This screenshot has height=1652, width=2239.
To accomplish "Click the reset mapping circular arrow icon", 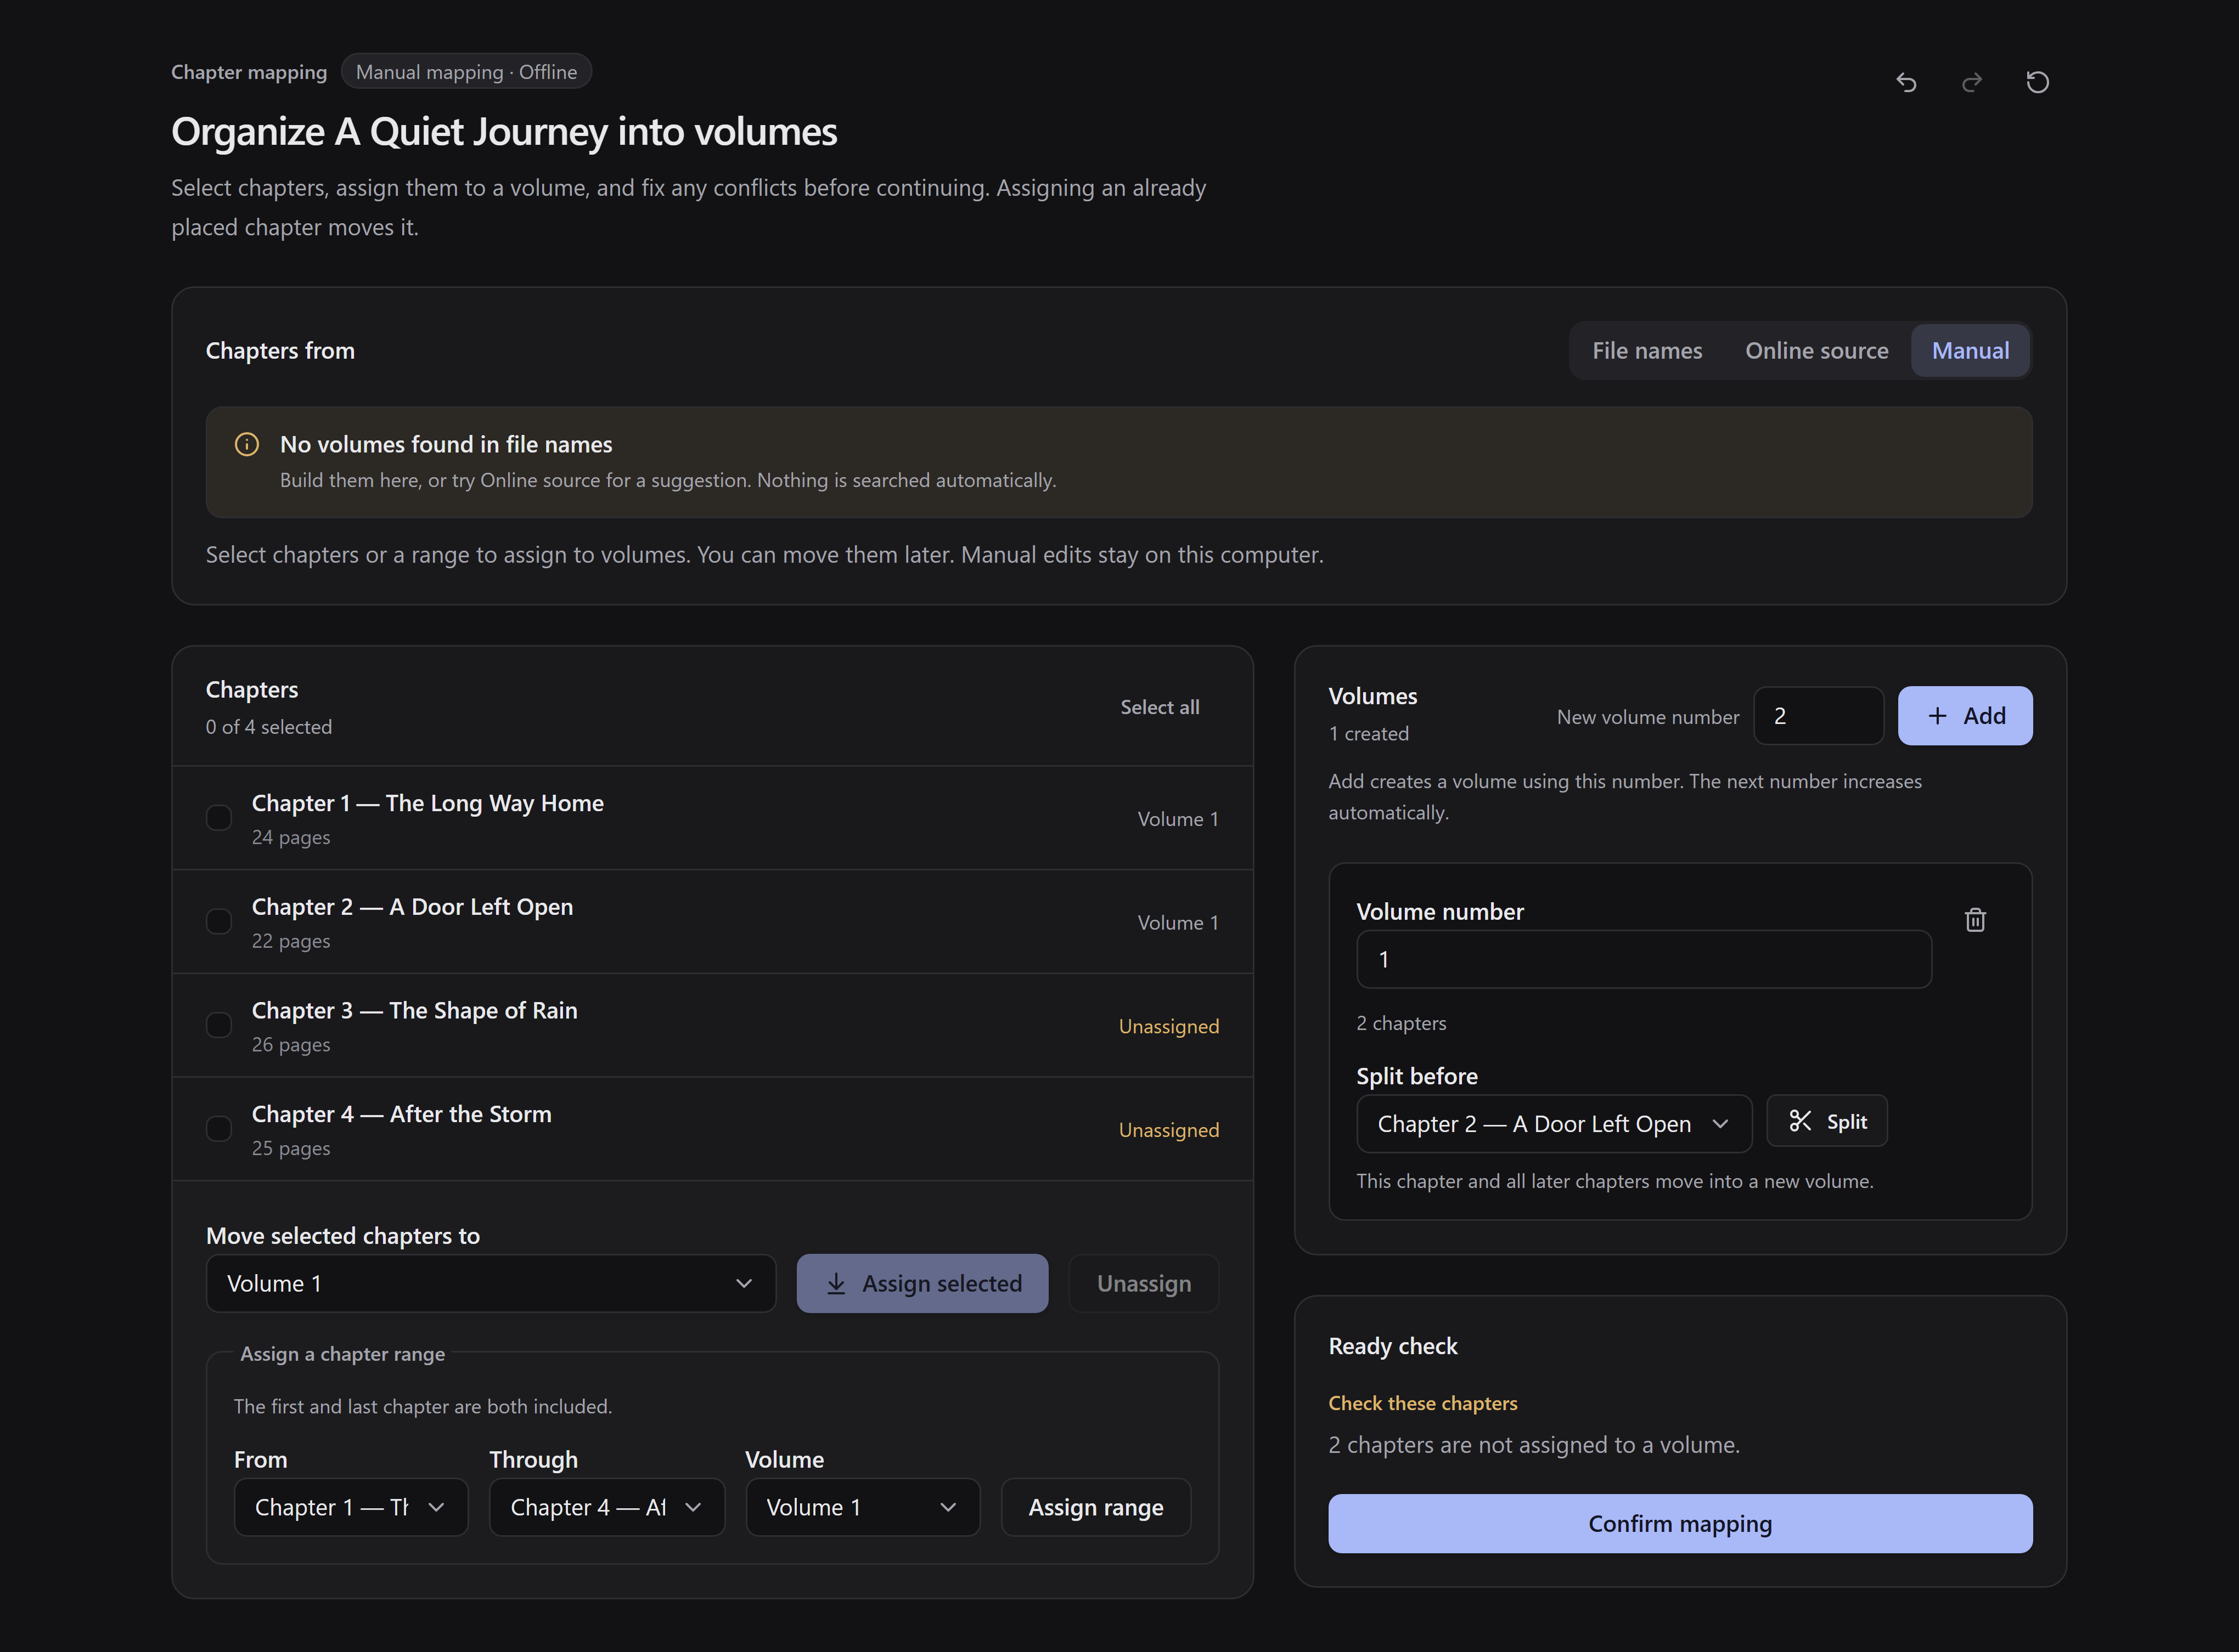I will click(2037, 82).
